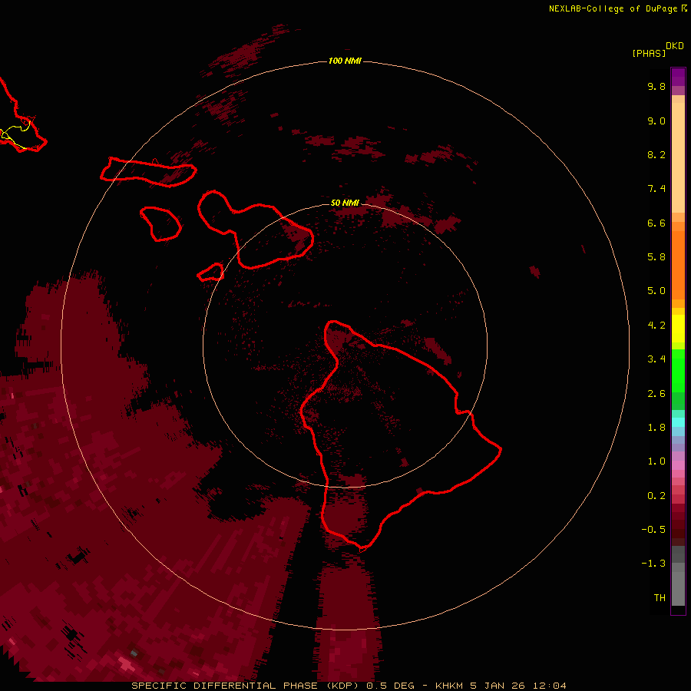This screenshot has width=691, height=691.
Task: Click the TH legend label
Action: coord(660,598)
